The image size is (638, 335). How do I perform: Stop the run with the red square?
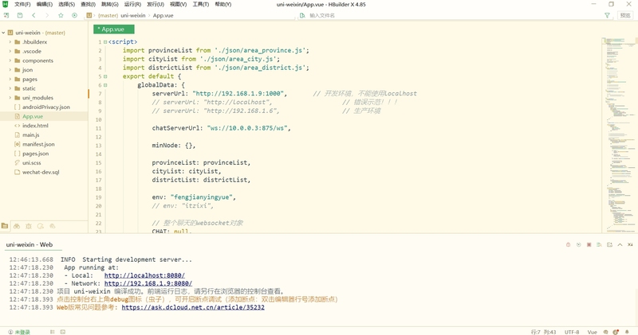589,244
